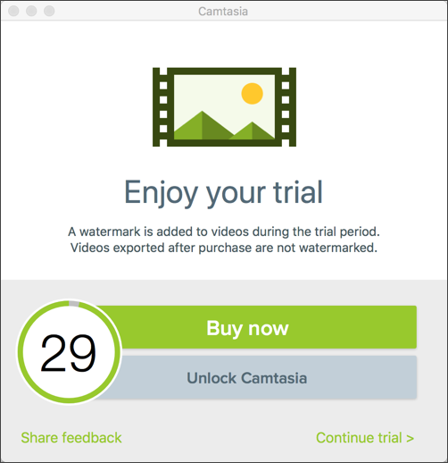Image resolution: width=448 pixels, height=463 pixels.
Task: Click the large green mountain in the illustration
Action: [203, 126]
